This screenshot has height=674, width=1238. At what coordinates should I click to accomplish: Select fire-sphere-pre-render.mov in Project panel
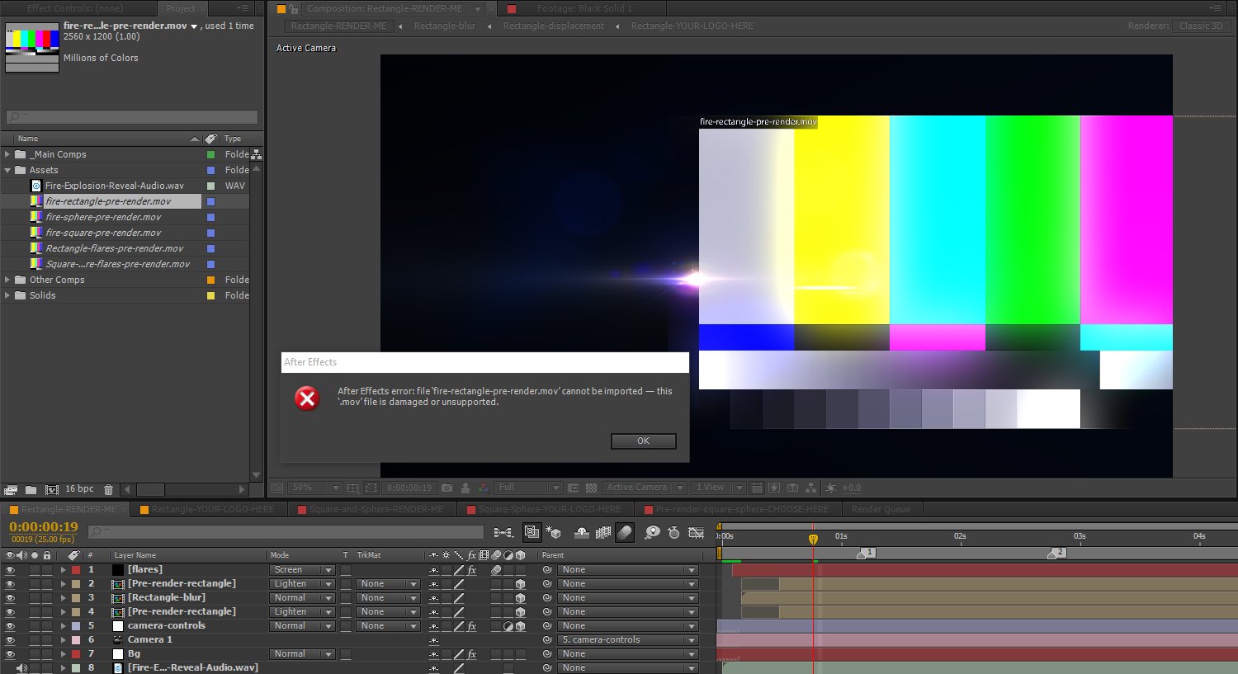tap(103, 217)
